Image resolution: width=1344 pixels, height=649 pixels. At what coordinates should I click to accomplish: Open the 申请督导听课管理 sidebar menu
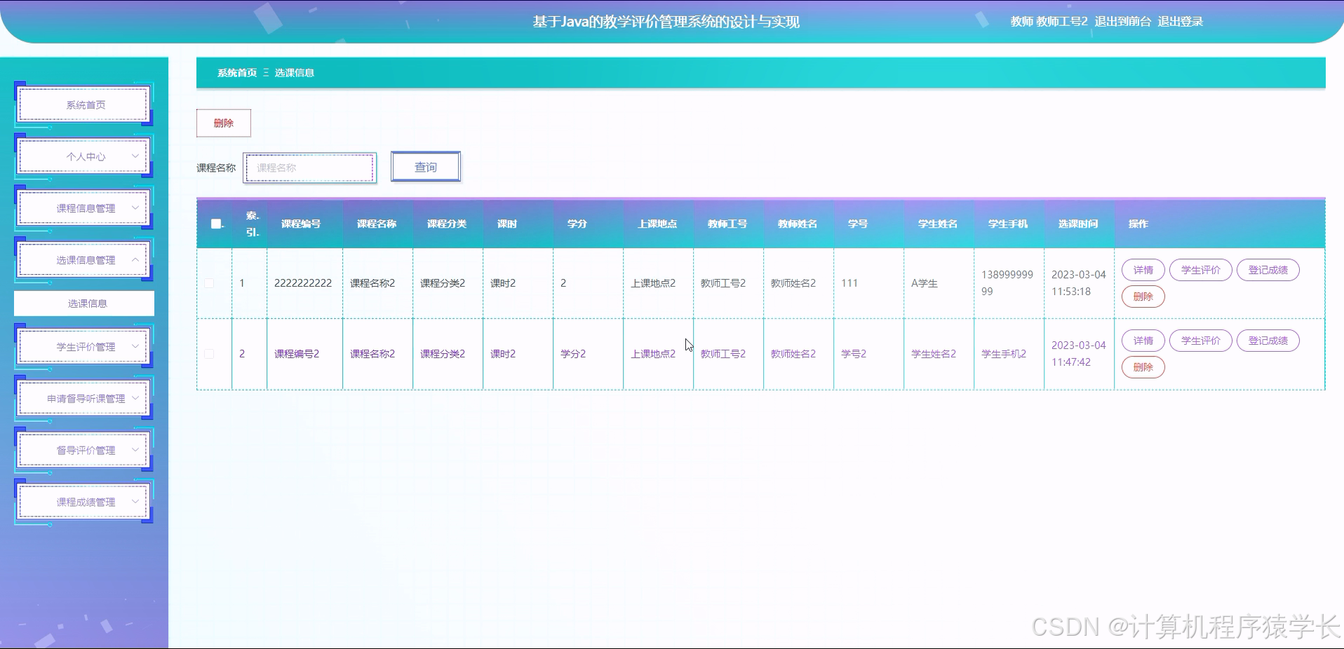point(84,399)
